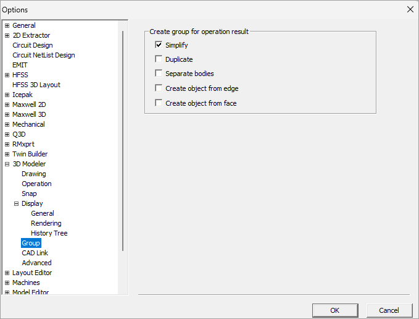
Task: Expand the Q3D tree node
Action: (7, 134)
